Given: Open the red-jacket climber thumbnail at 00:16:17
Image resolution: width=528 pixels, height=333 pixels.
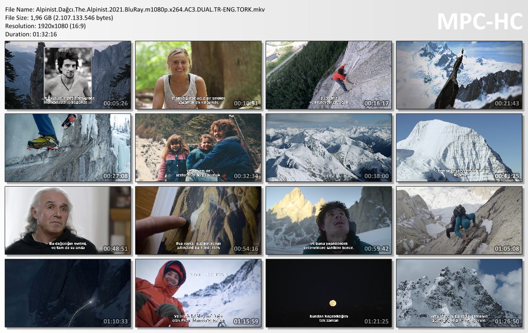Looking at the screenshot, I should coord(328,75).
